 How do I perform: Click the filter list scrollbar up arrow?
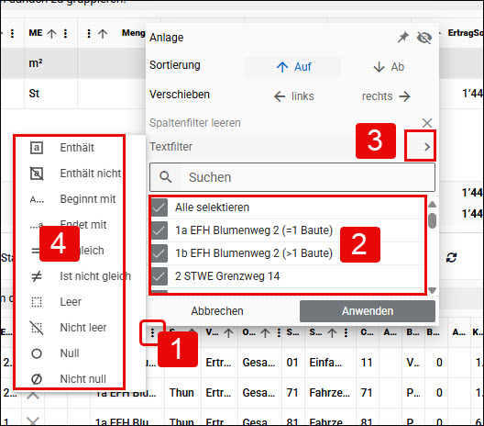tap(432, 205)
